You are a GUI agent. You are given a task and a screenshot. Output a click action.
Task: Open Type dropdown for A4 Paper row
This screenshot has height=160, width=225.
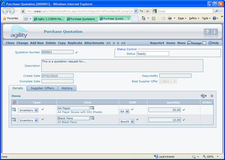(36, 110)
